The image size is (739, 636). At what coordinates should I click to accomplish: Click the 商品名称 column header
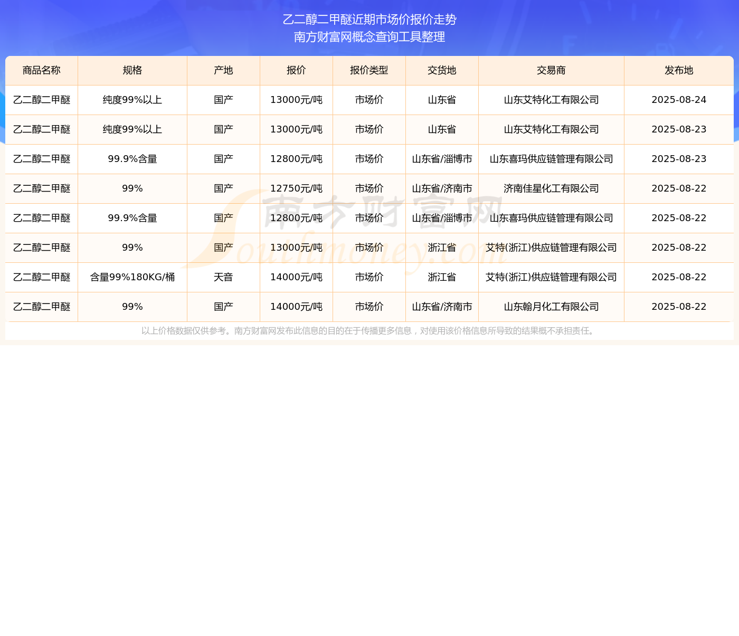click(42, 70)
